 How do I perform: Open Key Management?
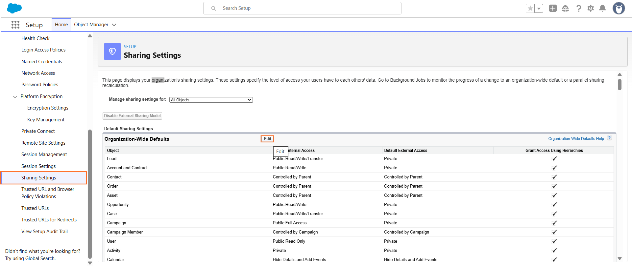pyautogui.click(x=46, y=120)
